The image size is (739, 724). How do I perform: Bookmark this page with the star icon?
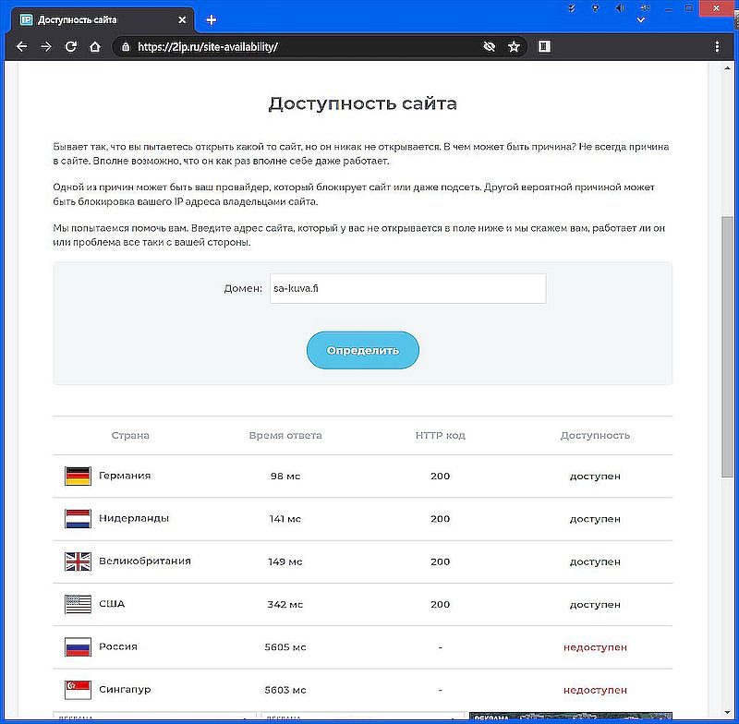(x=514, y=47)
